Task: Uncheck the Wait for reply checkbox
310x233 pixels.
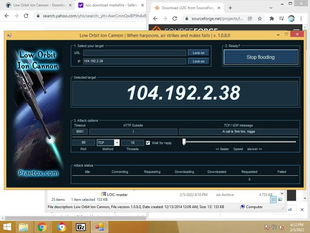Action: [x=148, y=143]
